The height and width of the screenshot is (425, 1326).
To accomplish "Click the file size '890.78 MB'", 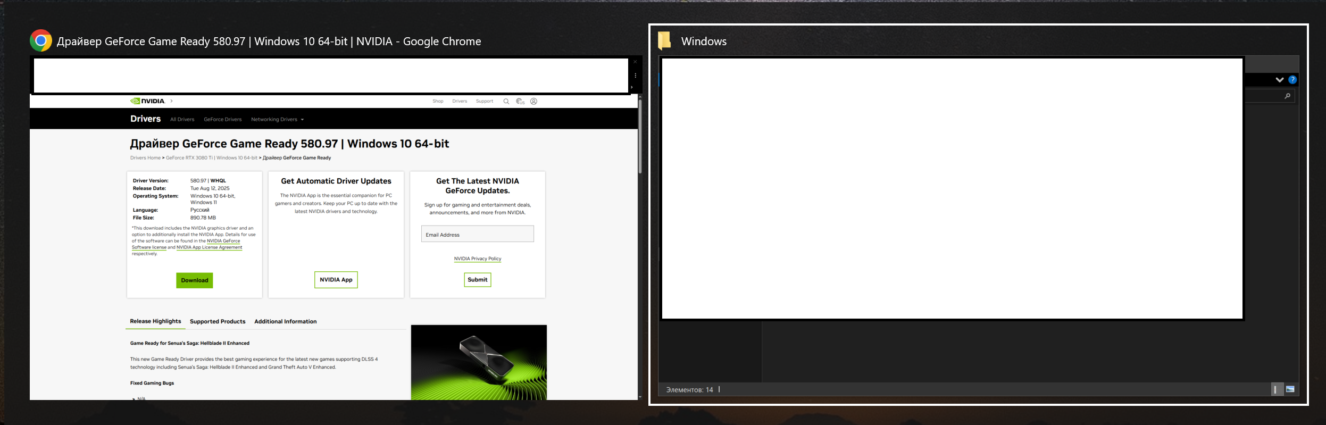I will [203, 218].
